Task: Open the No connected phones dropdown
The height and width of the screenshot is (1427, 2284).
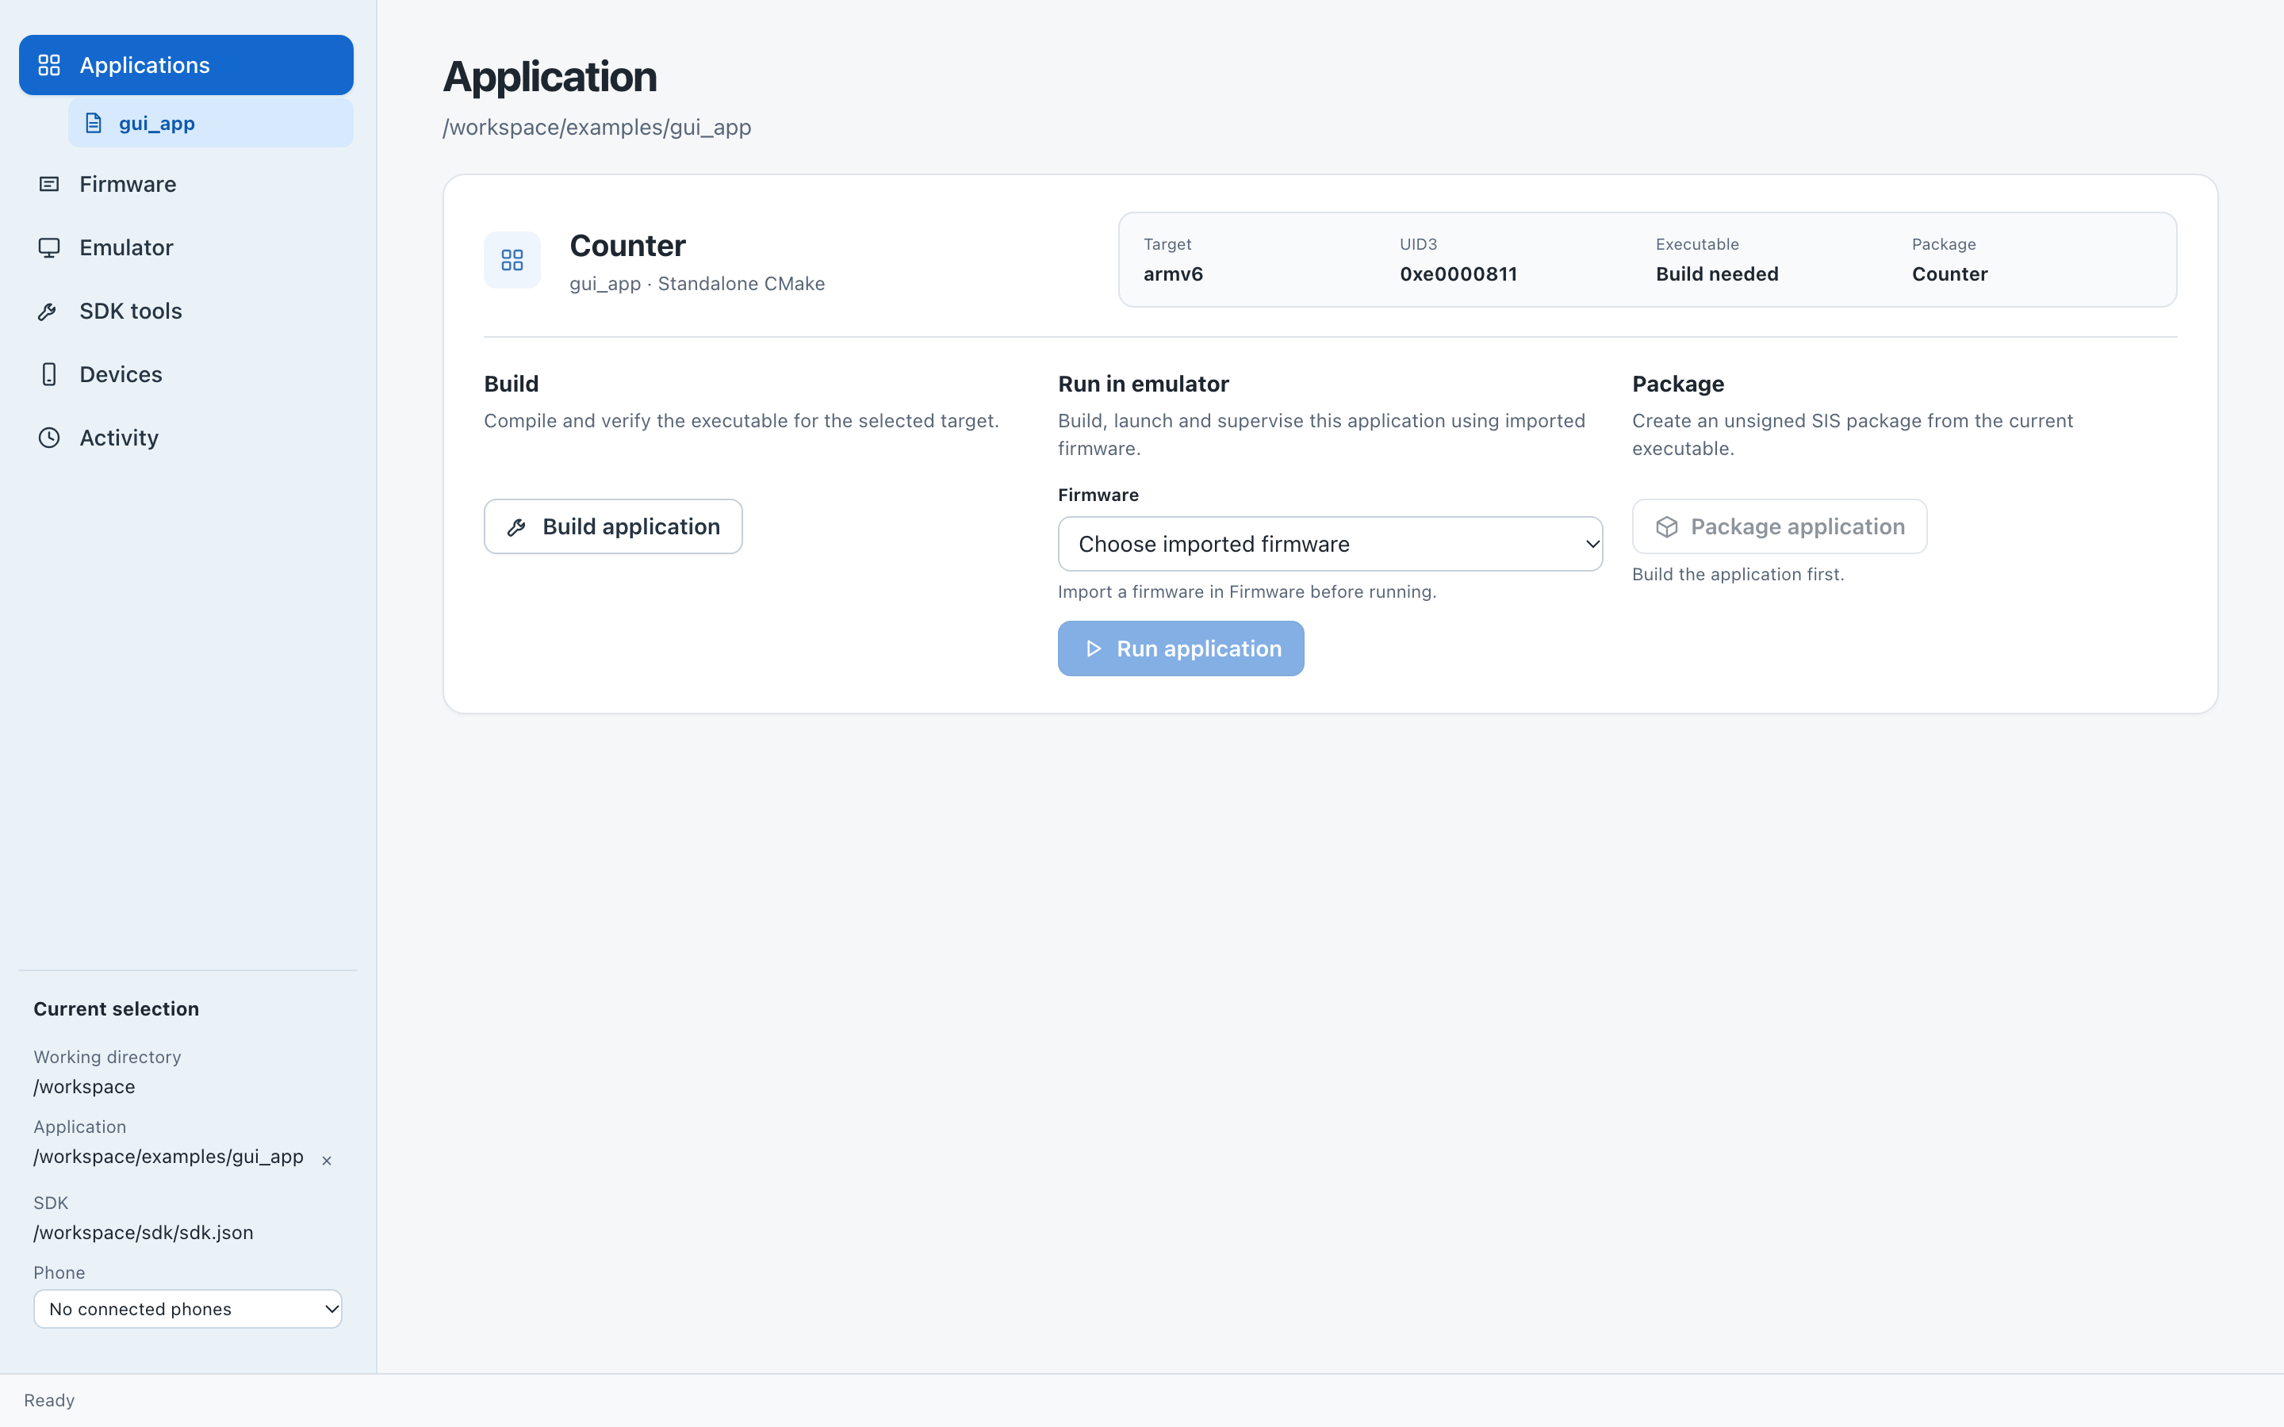Action: [x=188, y=1309]
